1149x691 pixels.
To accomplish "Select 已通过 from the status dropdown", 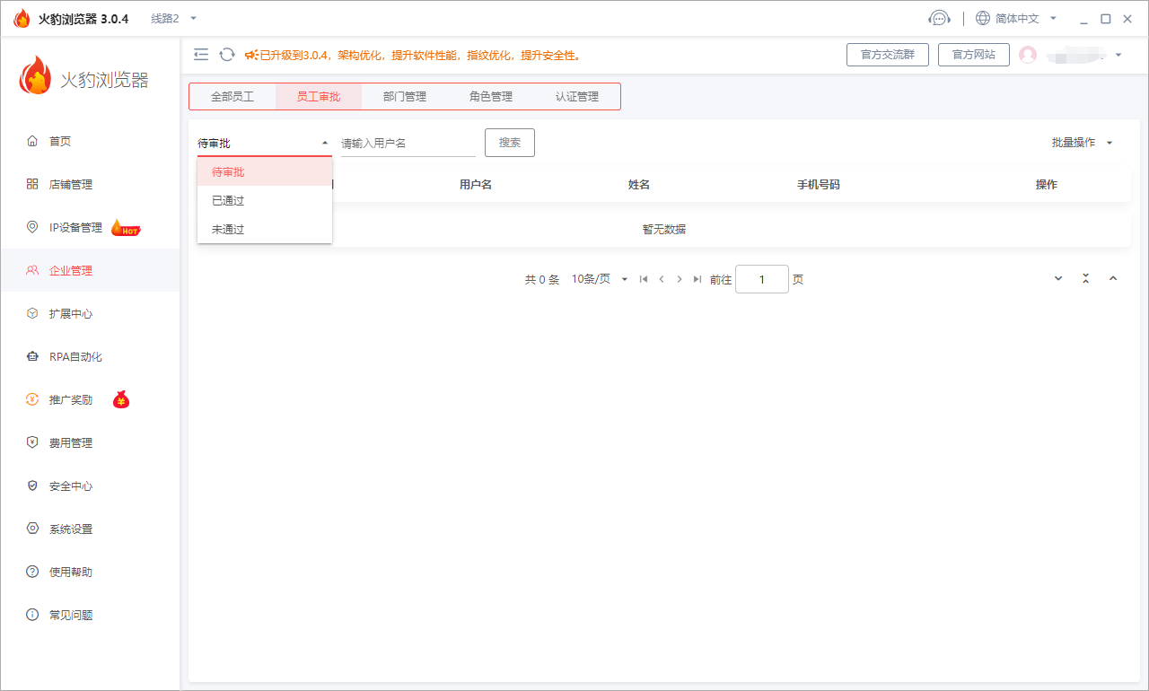I will pyautogui.click(x=228, y=201).
